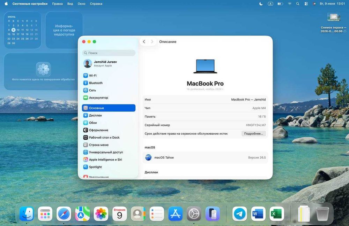Select Рабочий стол и Dock

[109, 138]
